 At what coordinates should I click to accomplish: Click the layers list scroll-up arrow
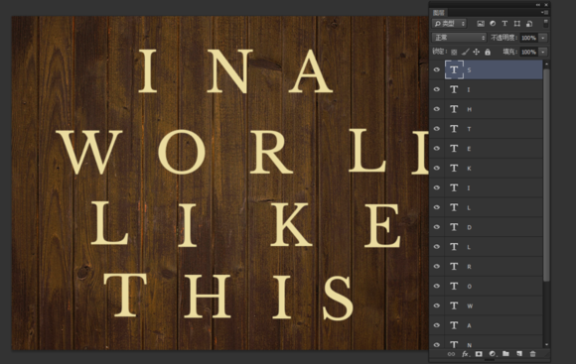pyautogui.click(x=546, y=63)
